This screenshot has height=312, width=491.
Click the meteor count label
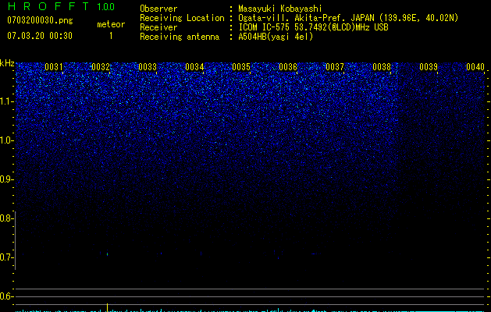pos(111,24)
